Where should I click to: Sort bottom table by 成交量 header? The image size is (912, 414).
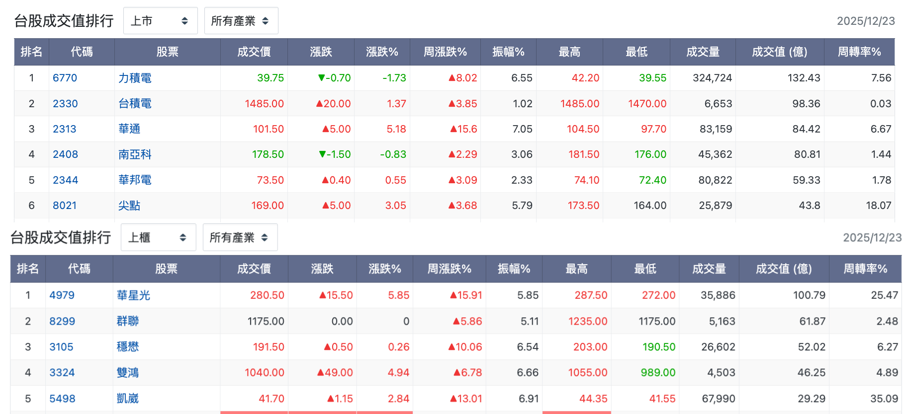click(709, 269)
